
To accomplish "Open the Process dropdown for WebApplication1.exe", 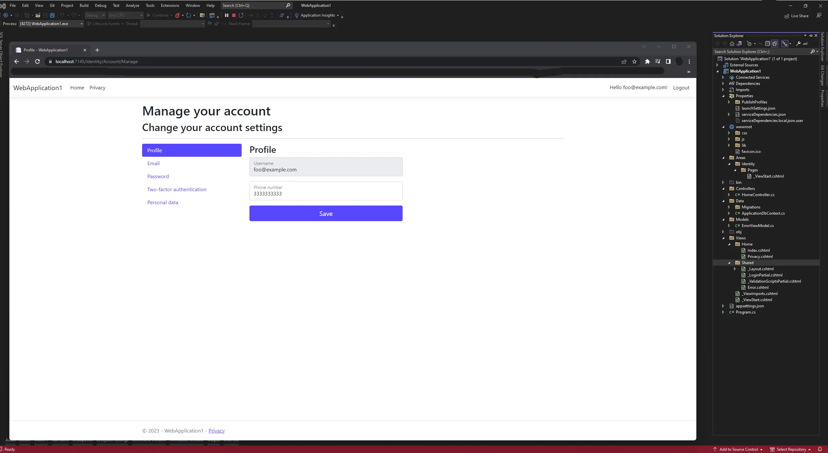I will pyautogui.click(x=81, y=24).
